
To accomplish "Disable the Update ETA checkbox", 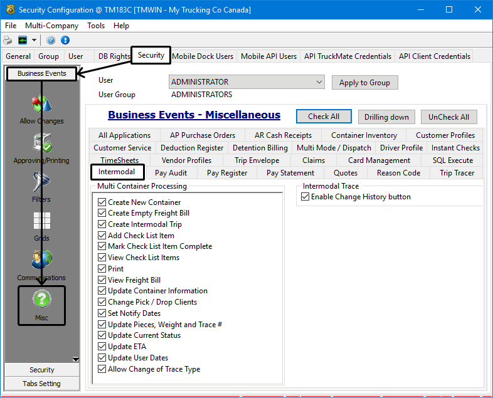I will 102,347.
